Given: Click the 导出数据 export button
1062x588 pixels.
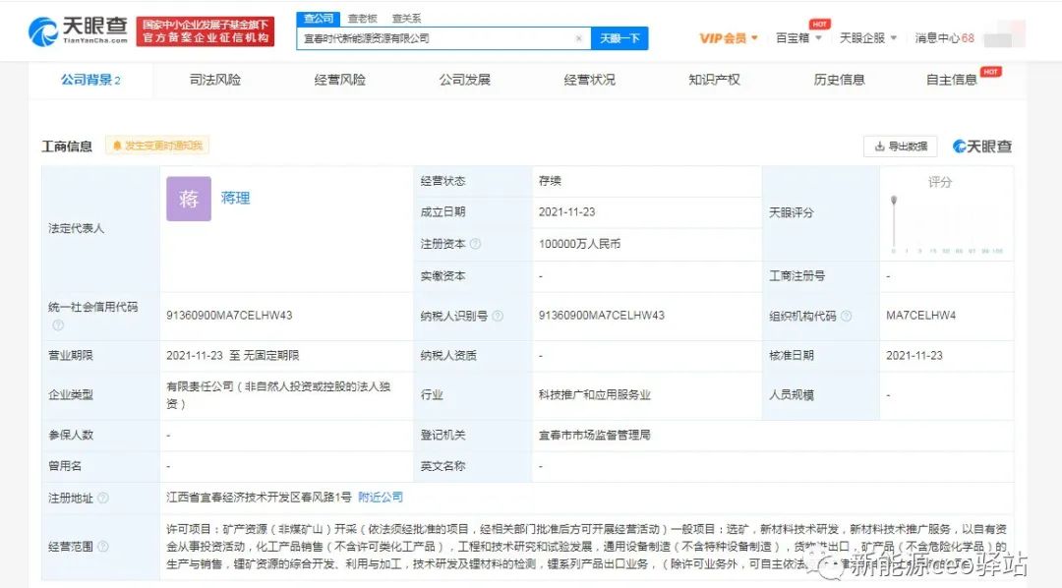Looking at the screenshot, I should point(900,147).
